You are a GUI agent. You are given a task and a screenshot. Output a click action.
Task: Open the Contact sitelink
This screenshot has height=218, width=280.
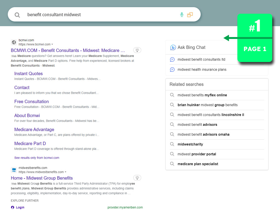[22, 88]
